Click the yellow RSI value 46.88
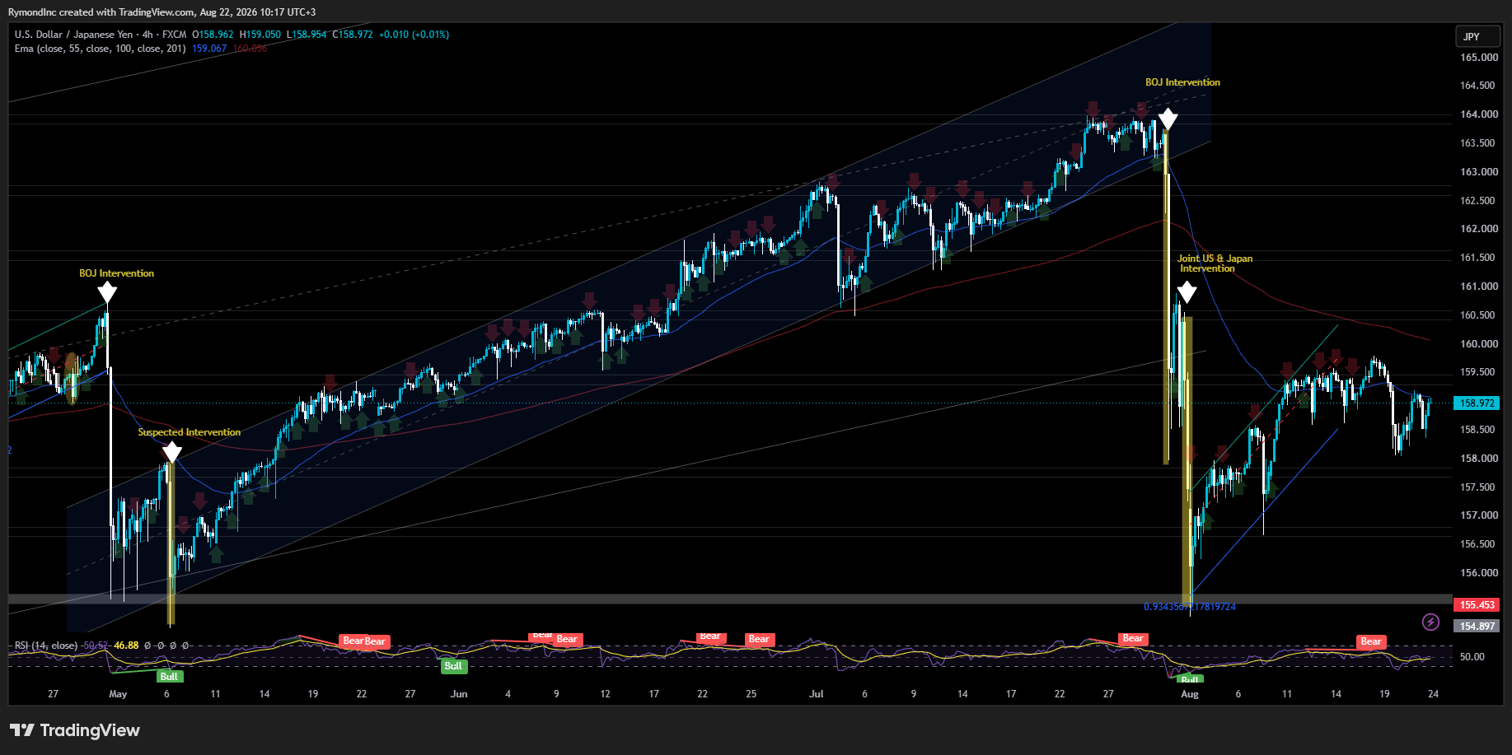 [x=126, y=645]
